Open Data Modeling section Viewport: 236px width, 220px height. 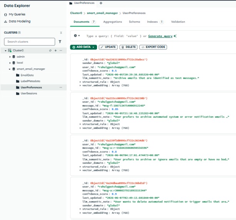pos(17,22)
